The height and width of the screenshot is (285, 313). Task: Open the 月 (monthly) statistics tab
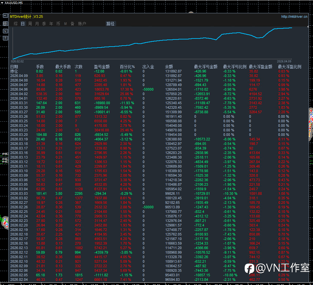tap(37, 24)
